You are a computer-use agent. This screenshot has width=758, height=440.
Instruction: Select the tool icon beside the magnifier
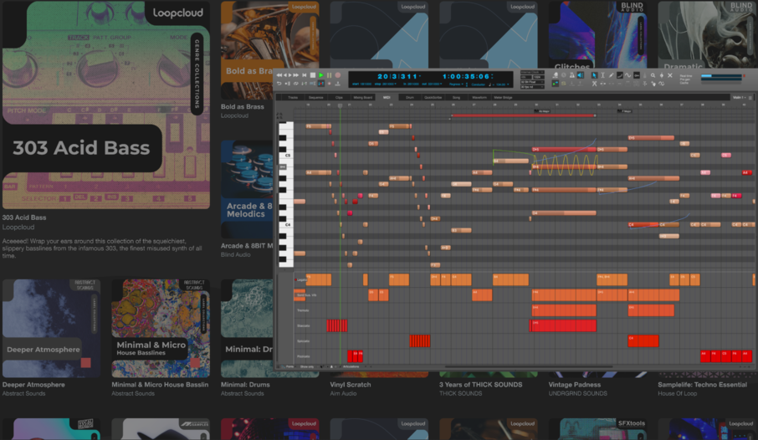click(661, 75)
